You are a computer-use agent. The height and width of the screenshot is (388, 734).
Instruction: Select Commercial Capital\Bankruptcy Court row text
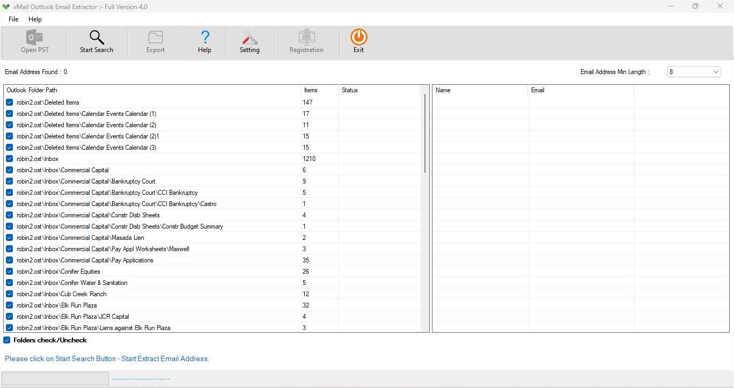[86, 181]
